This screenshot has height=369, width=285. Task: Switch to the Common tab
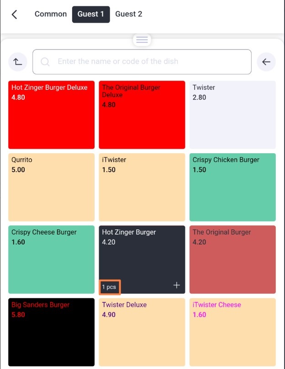[51, 14]
